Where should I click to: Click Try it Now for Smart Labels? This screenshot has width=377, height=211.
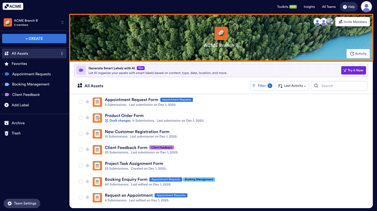(354, 70)
